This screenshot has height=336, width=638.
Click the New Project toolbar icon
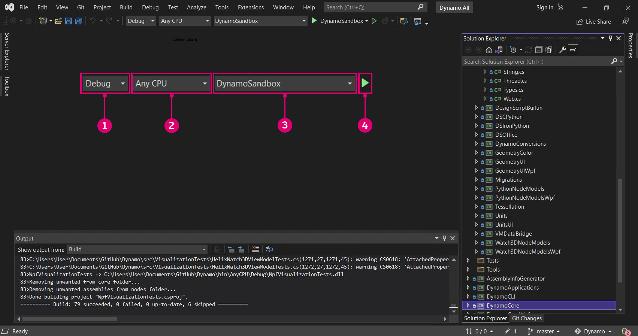(43, 21)
